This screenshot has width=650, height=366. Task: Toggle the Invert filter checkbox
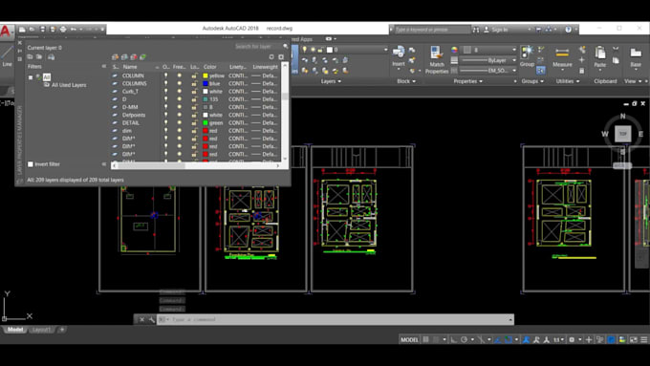(31, 164)
